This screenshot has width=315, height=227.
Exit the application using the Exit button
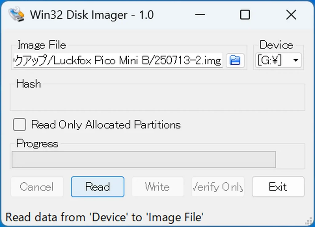[x=278, y=187]
